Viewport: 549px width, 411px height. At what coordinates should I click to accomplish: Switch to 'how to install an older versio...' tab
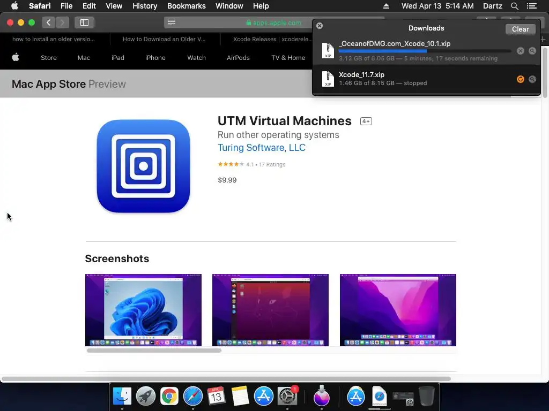(54, 39)
